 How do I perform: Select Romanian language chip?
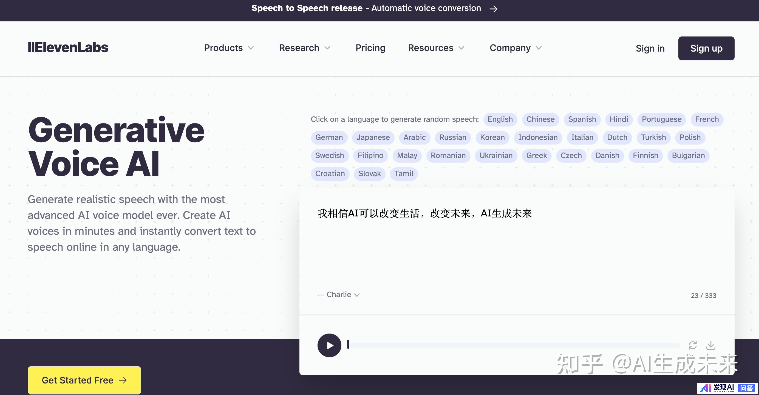448,156
